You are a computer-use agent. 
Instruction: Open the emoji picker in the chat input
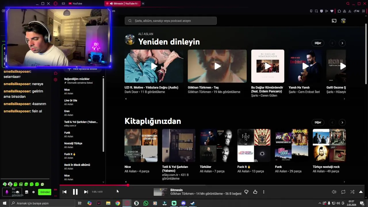pyautogui.click(x=18, y=192)
